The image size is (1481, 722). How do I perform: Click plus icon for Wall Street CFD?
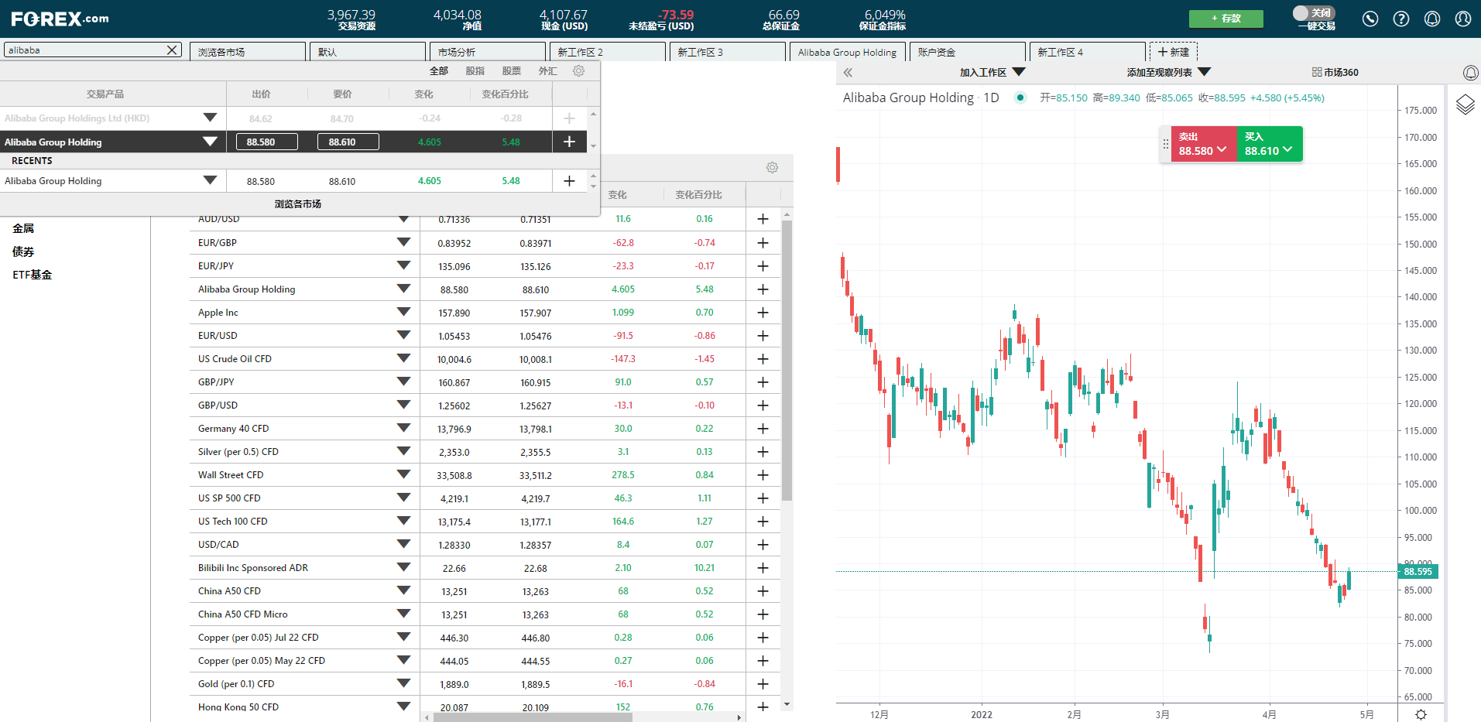(763, 475)
